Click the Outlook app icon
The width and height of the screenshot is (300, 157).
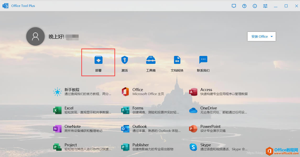tap(125, 128)
